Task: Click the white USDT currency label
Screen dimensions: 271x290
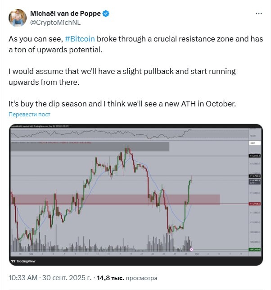Action: [x=255, y=143]
